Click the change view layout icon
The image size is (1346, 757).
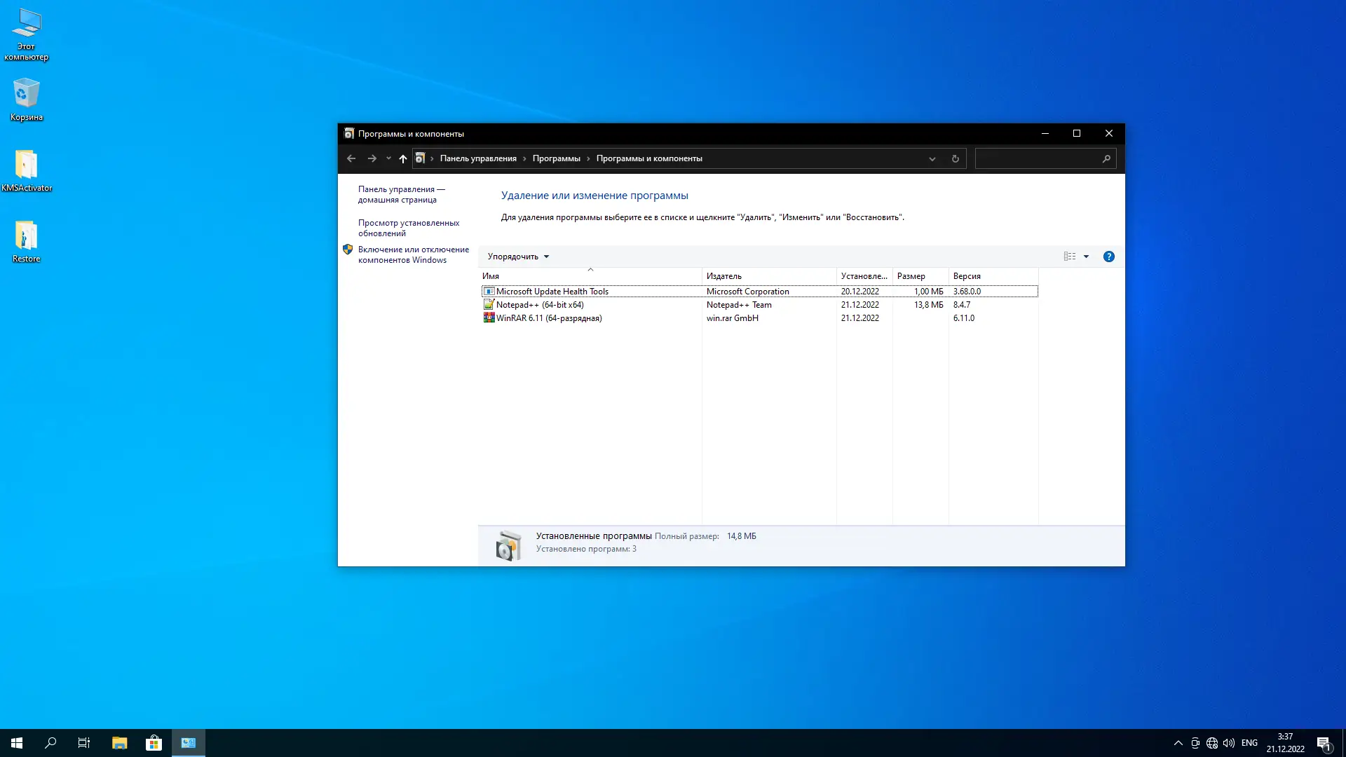tap(1069, 257)
